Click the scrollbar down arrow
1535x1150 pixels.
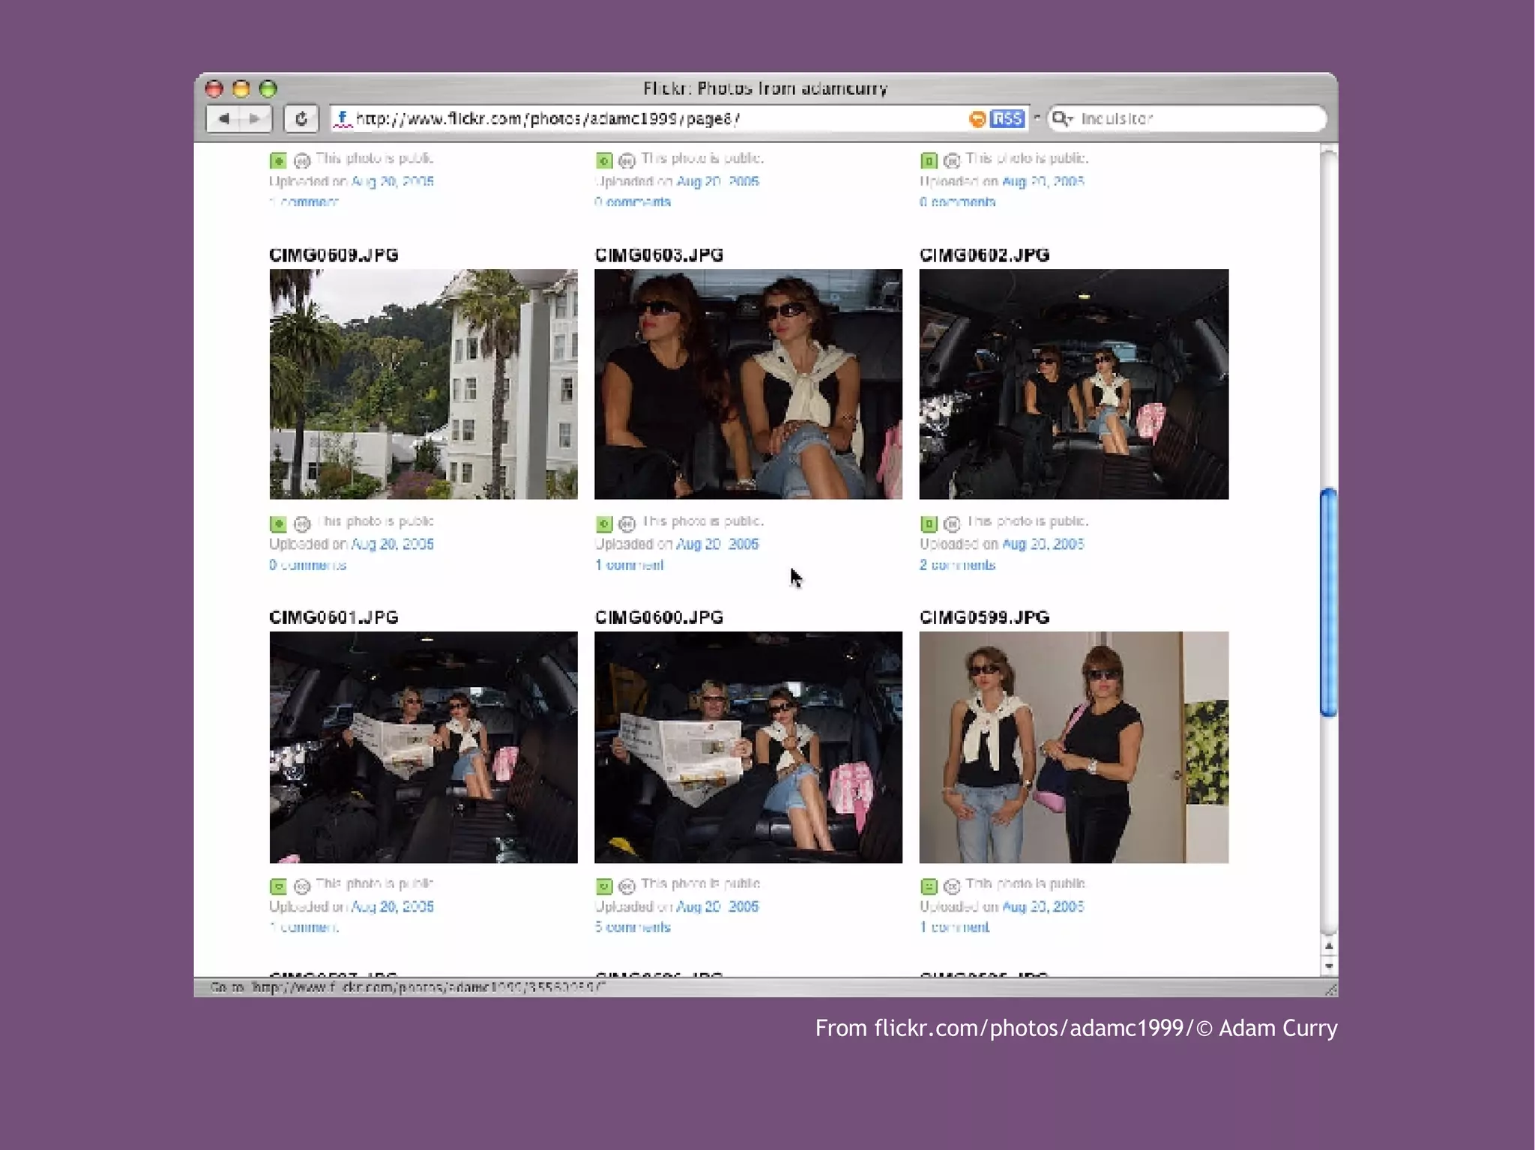click(x=1328, y=966)
